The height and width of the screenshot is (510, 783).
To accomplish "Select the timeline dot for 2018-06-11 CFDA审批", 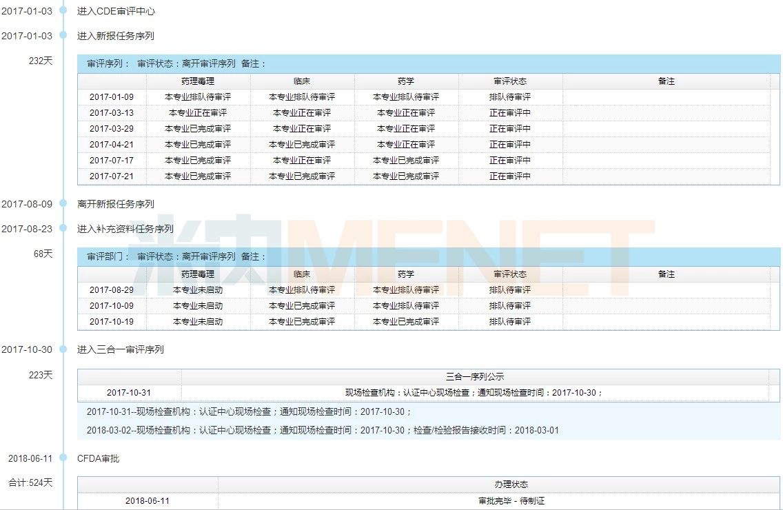I will pyautogui.click(x=63, y=458).
